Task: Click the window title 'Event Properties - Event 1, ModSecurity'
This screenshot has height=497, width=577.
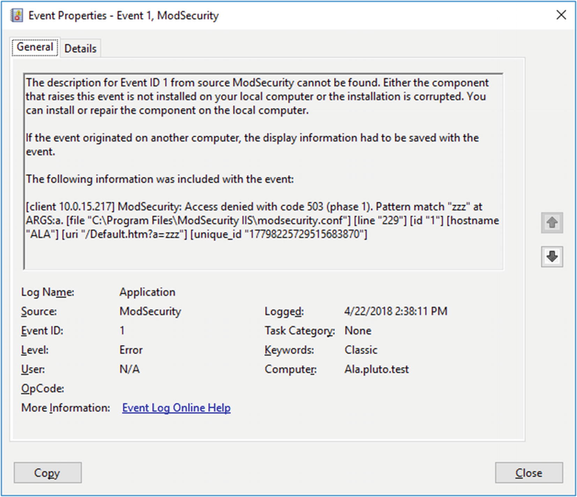Action: 124,16
